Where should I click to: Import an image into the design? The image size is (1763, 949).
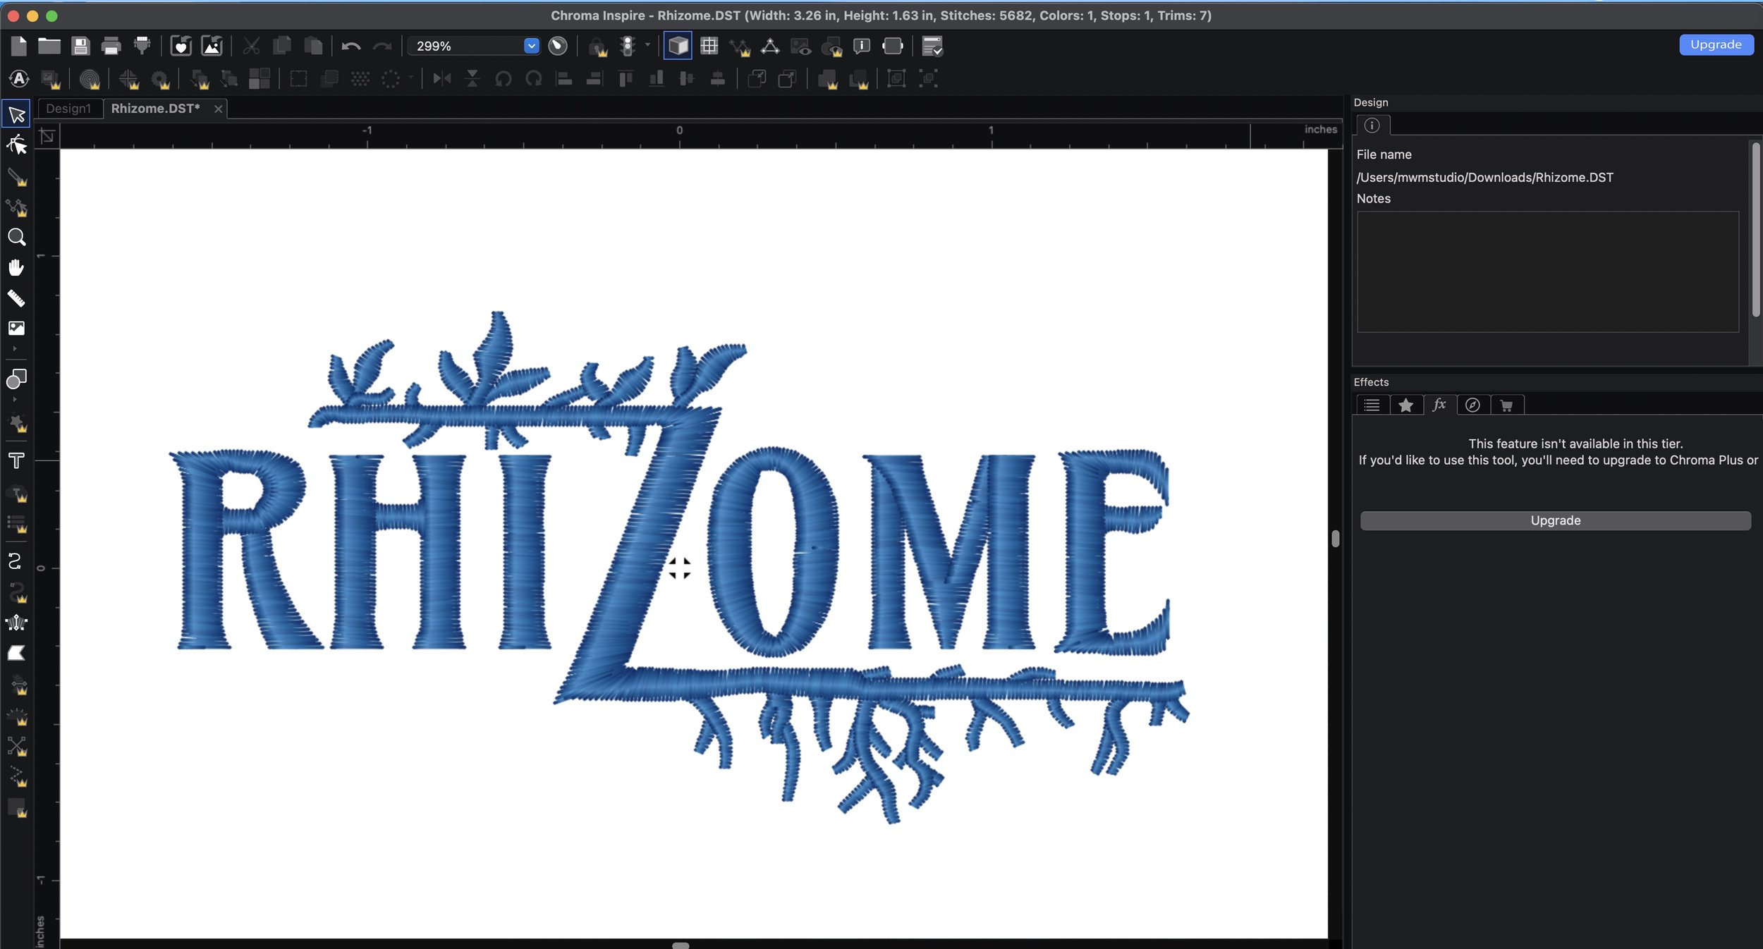[x=212, y=46]
